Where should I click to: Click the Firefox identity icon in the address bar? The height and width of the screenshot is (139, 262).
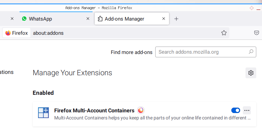click(17, 33)
